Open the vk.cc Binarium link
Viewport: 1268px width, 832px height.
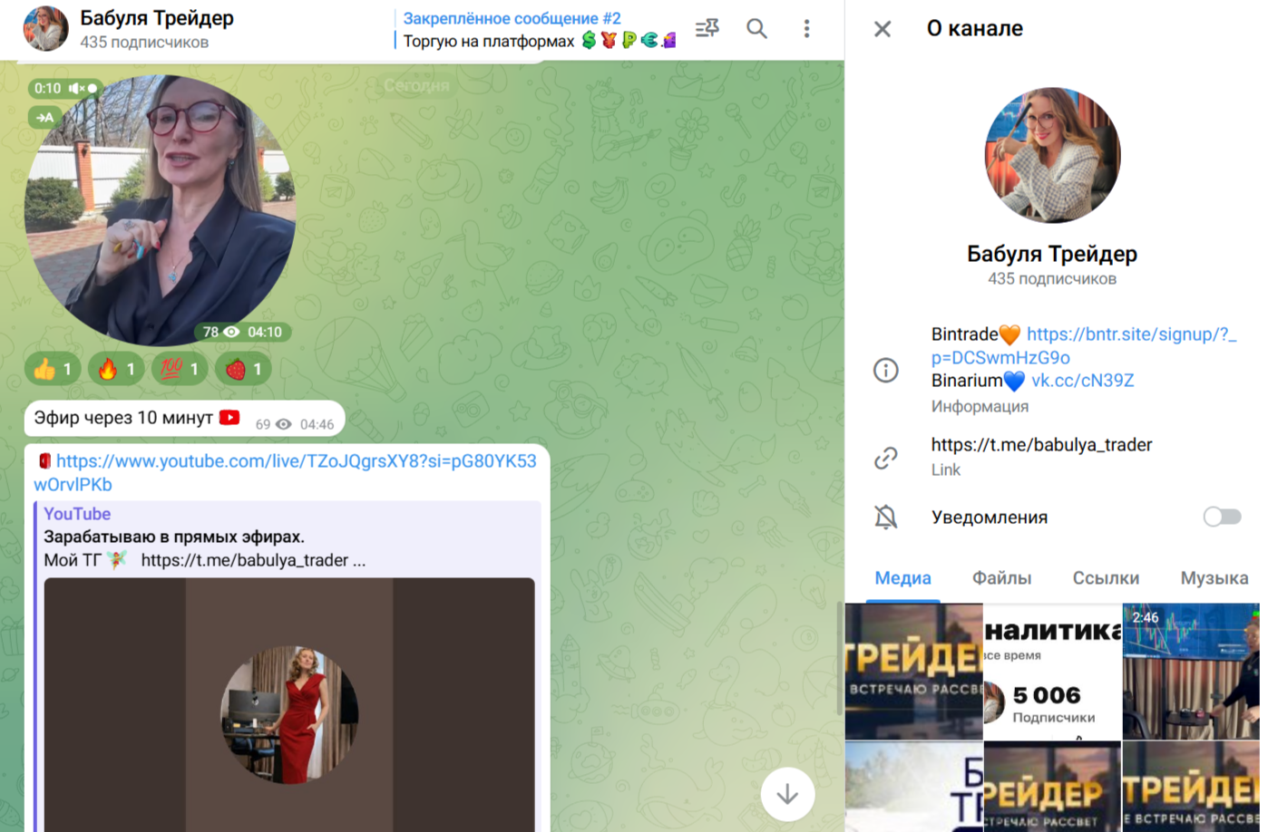click(1082, 381)
